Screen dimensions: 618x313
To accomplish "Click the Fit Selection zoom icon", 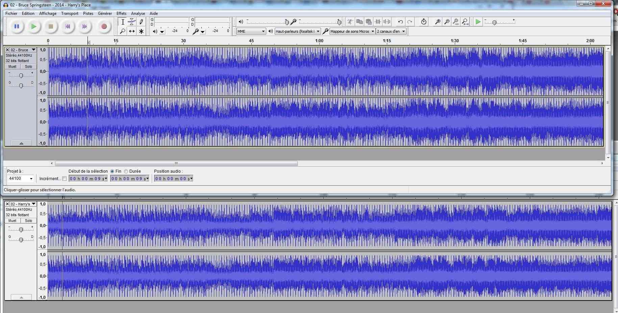I will click(x=456, y=22).
